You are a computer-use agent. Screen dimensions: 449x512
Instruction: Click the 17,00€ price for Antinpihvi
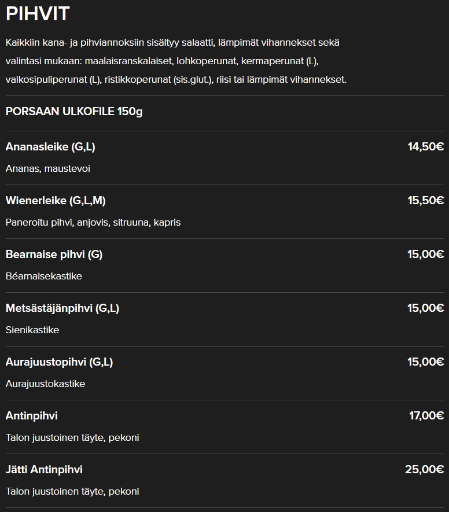tap(426, 415)
